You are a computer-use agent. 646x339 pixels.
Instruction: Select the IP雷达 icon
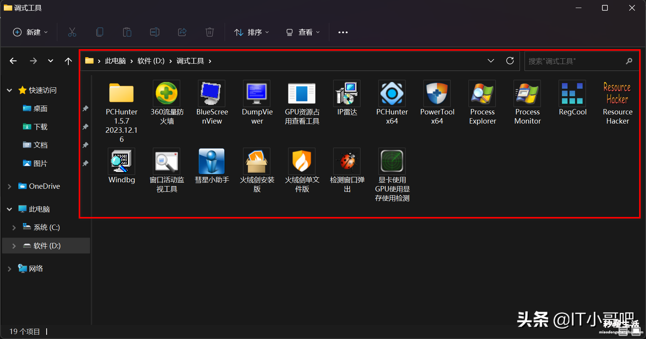pos(347,93)
